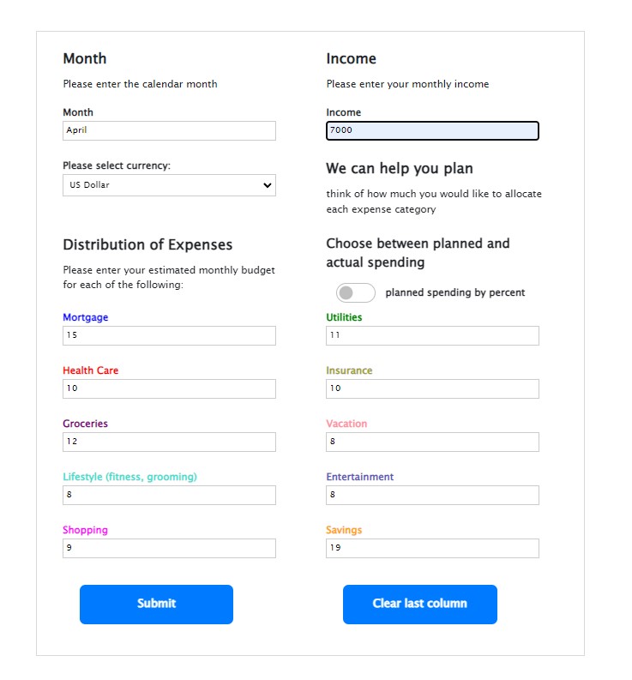Focus the Groceries amount field
632x680 pixels.
169,442
